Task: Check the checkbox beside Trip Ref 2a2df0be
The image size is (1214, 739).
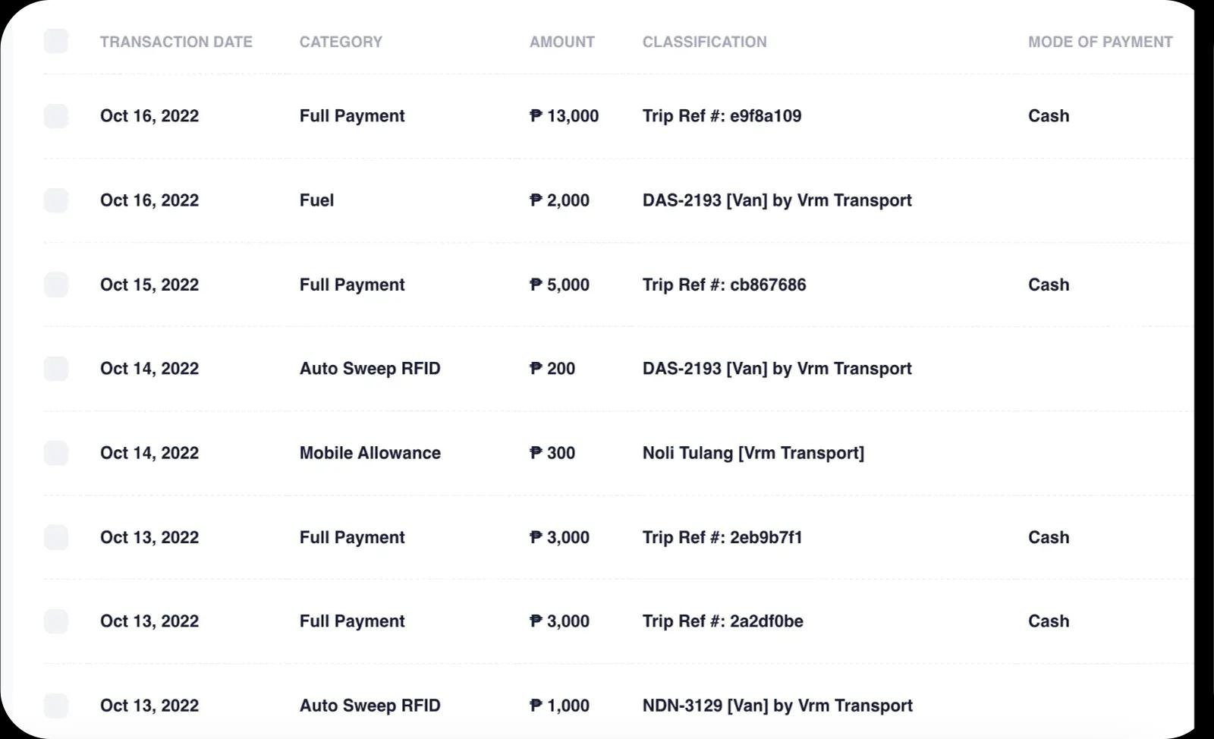Action: point(56,621)
